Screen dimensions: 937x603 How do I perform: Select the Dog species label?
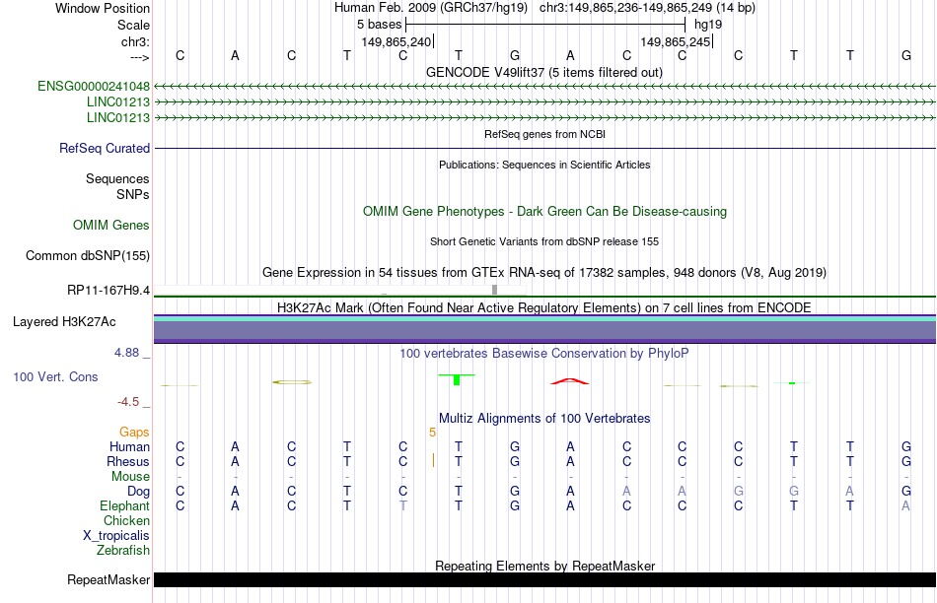point(138,492)
